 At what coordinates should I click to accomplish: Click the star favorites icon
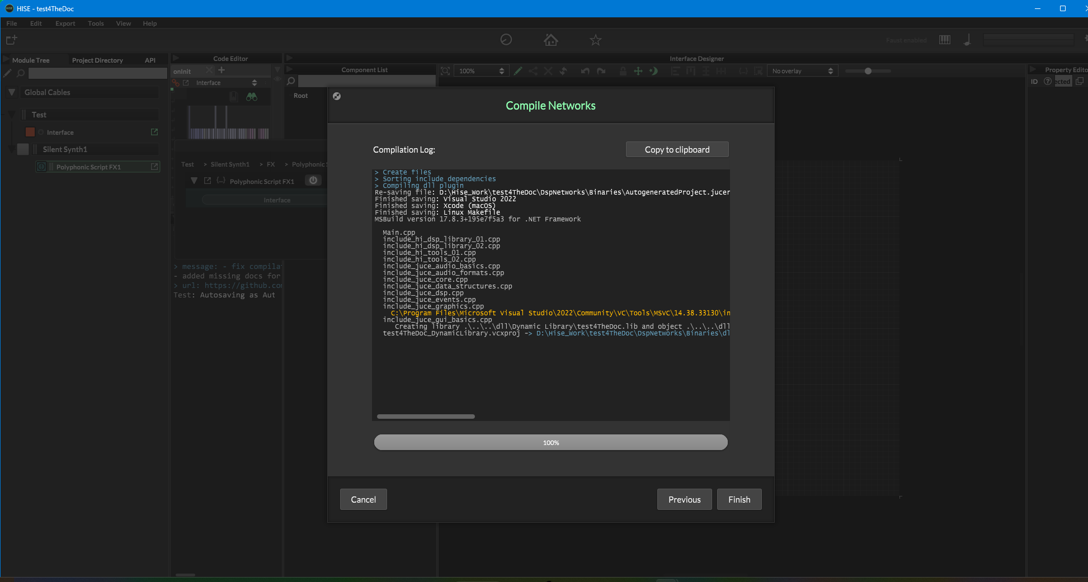(x=596, y=40)
